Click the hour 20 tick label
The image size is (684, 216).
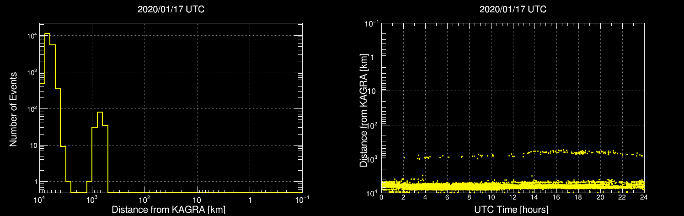point(600,197)
